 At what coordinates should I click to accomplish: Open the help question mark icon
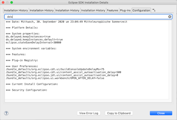coord(6,113)
